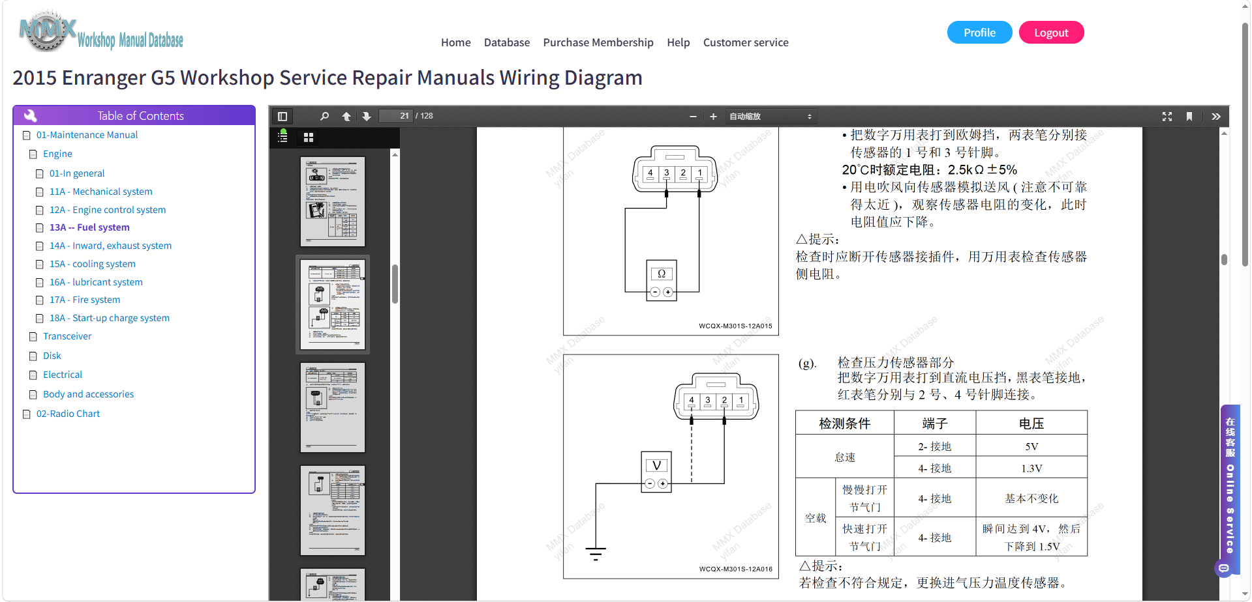Open the PDF find search tool
The width and height of the screenshot is (1252, 602).
324,117
